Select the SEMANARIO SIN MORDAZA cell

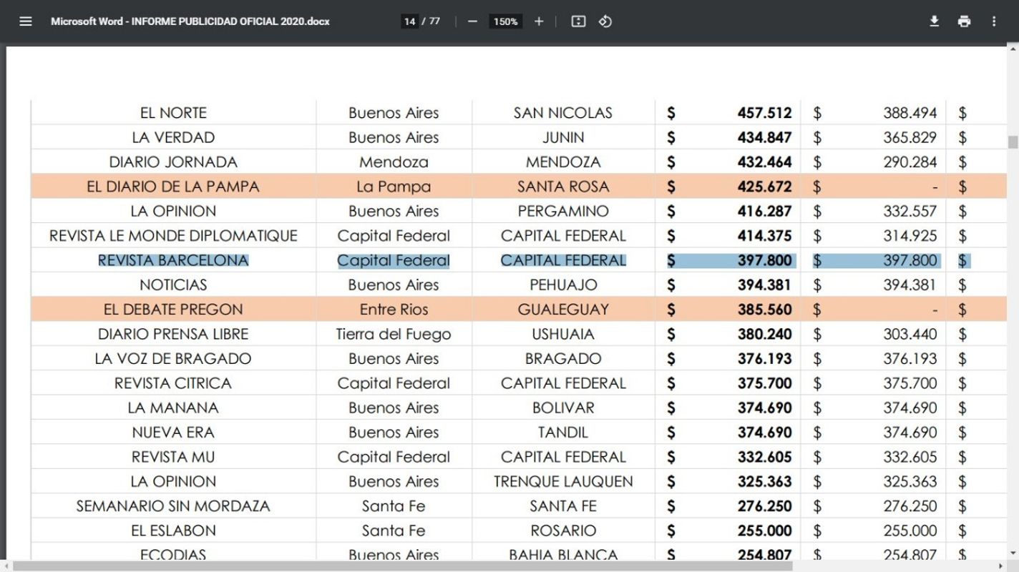173,506
